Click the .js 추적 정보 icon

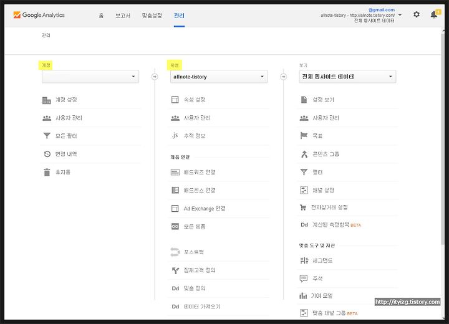[175, 135]
